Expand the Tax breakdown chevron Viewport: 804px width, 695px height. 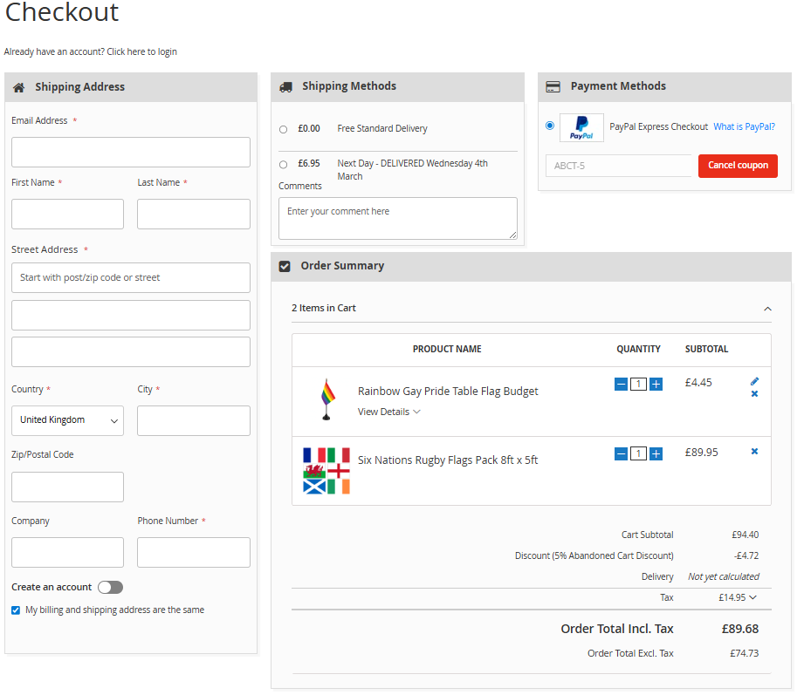pos(752,597)
